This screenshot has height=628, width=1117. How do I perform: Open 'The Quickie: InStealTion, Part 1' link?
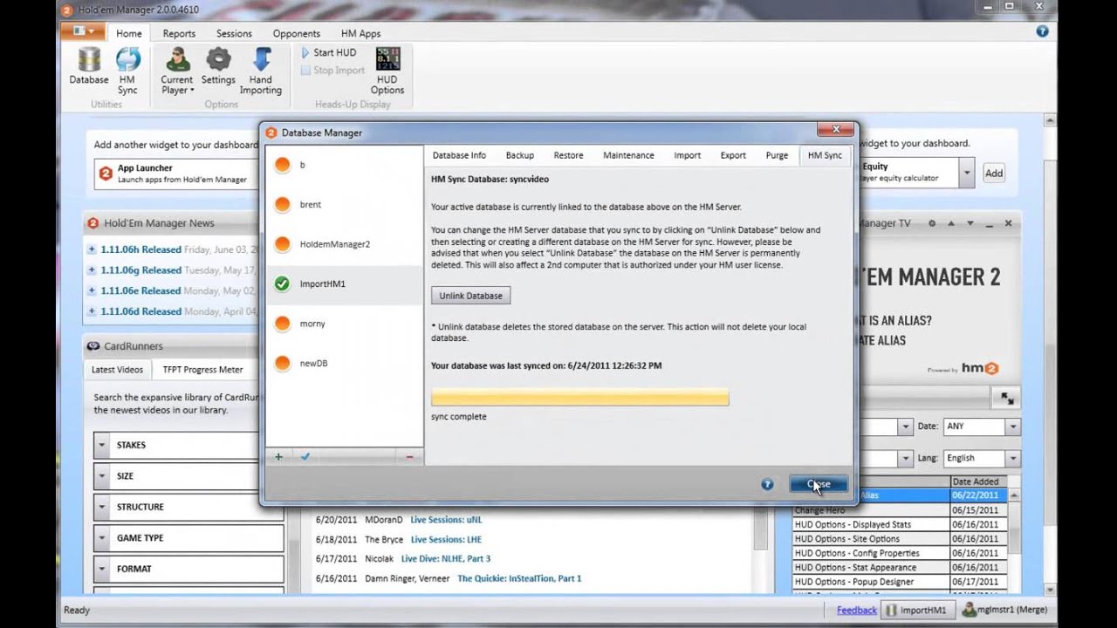pos(519,578)
